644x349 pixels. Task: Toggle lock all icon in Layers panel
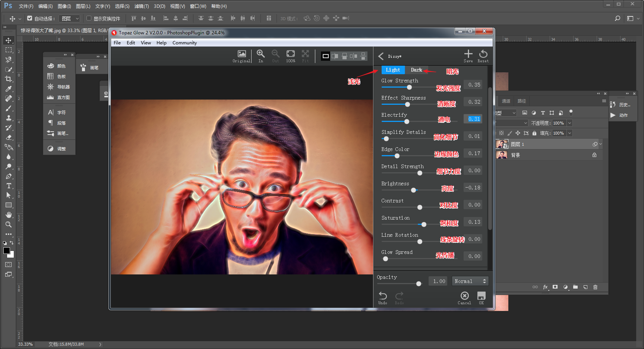click(x=534, y=133)
